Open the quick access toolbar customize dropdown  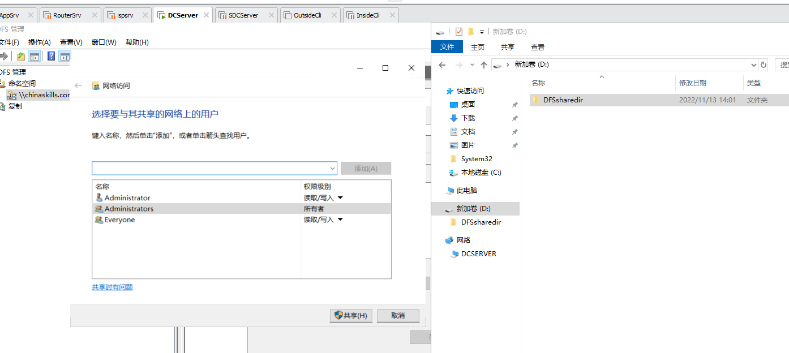click(x=482, y=32)
